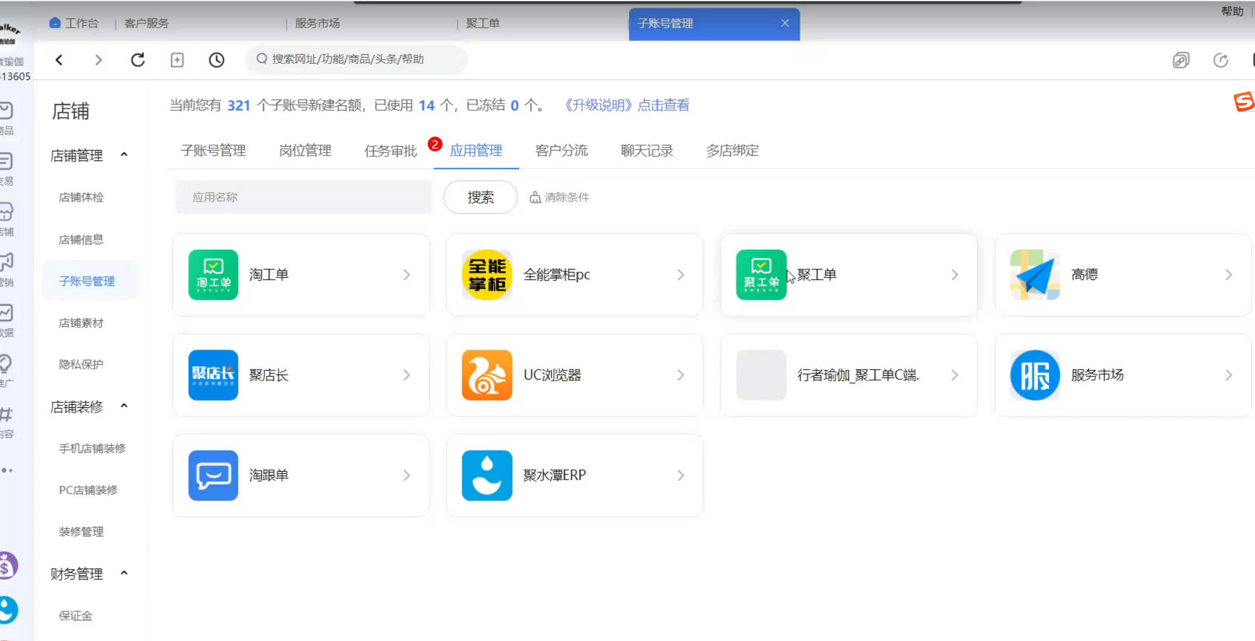Click the 聚店长 blue app icon
Image resolution: width=1255 pixels, height=641 pixels.
point(213,375)
